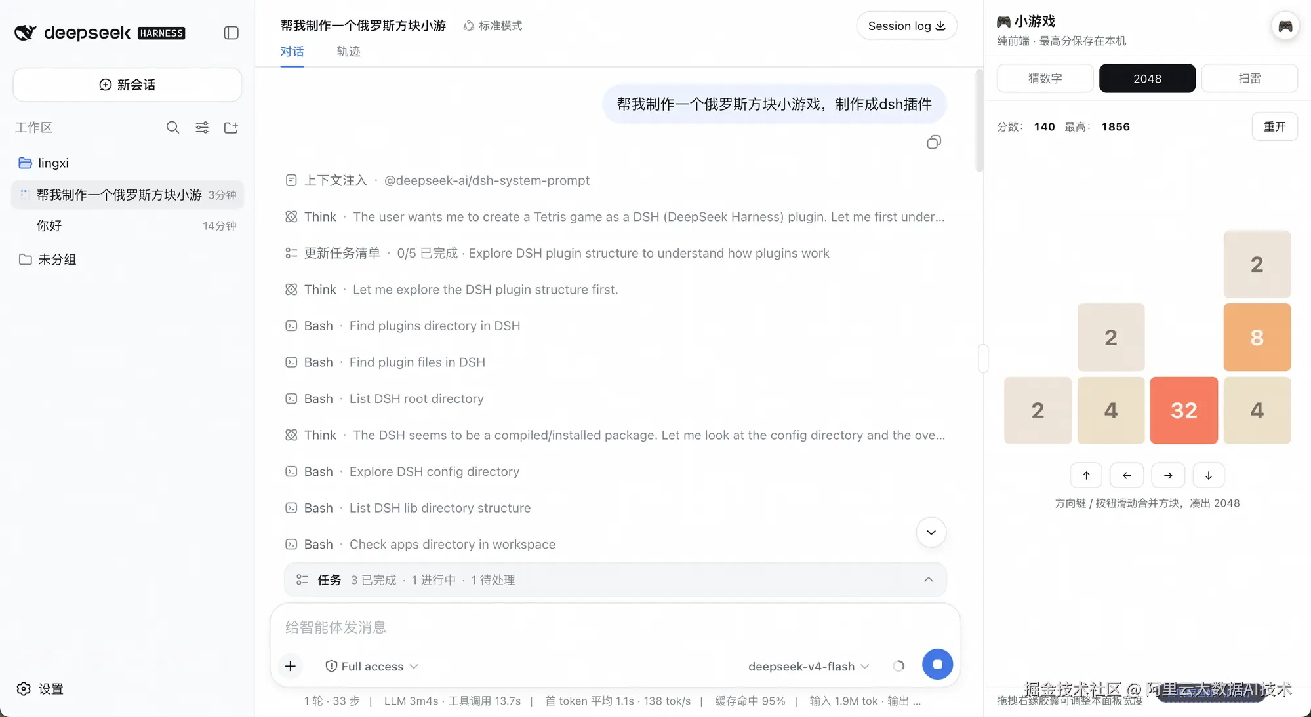The height and width of the screenshot is (717, 1311).
Task: Move tiles down with down arrow
Action: coord(1209,475)
